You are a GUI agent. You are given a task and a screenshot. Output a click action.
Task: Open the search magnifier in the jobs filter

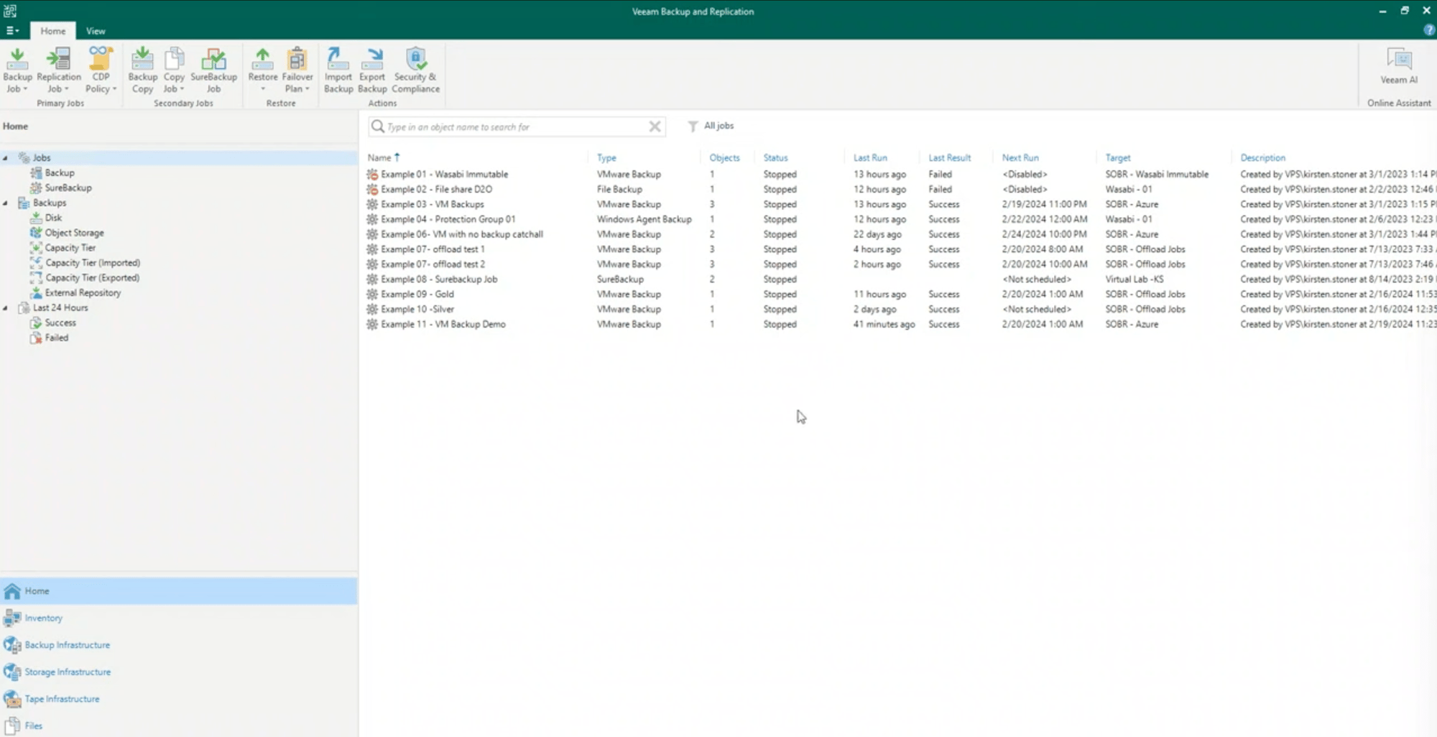coord(378,126)
